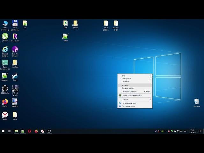Select the uTorrent desktop shortcut
Screen dimensions: 204x153
coord(5,38)
